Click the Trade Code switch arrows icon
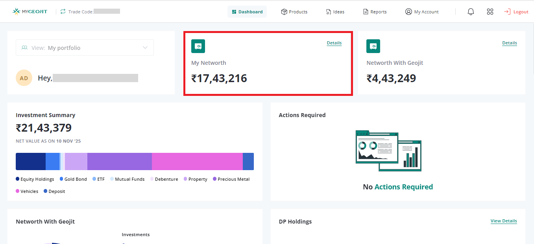 (x=63, y=11)
